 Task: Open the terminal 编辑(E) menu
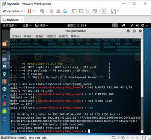point(28,36)
